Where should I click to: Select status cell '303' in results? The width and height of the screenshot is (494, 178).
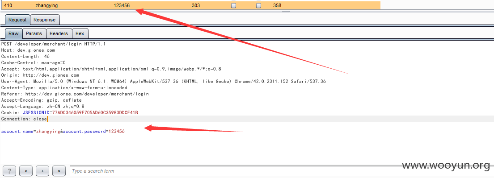pos(196,6)
